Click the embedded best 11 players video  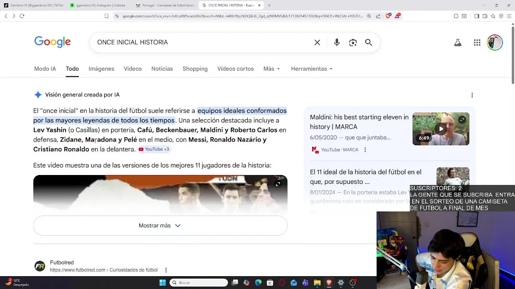coord(160,195)
